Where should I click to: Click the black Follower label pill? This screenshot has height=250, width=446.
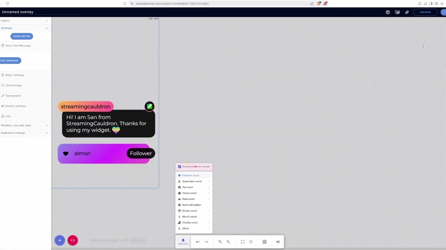pos(141,153)
